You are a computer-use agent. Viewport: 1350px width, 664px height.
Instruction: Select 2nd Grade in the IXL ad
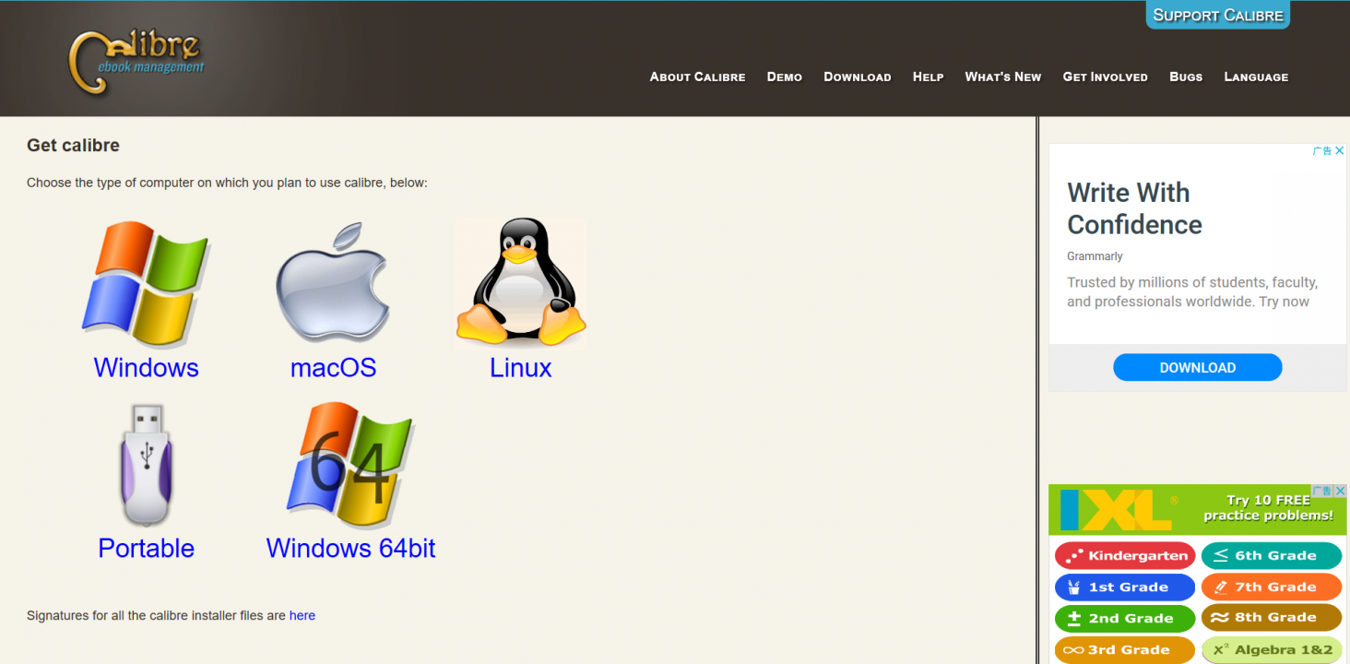1125,619
